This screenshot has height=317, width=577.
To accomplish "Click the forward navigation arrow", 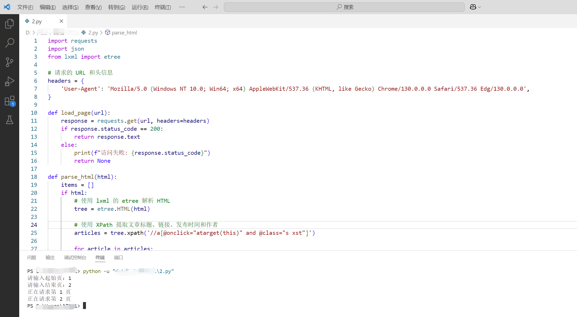I will coord(216,7).
